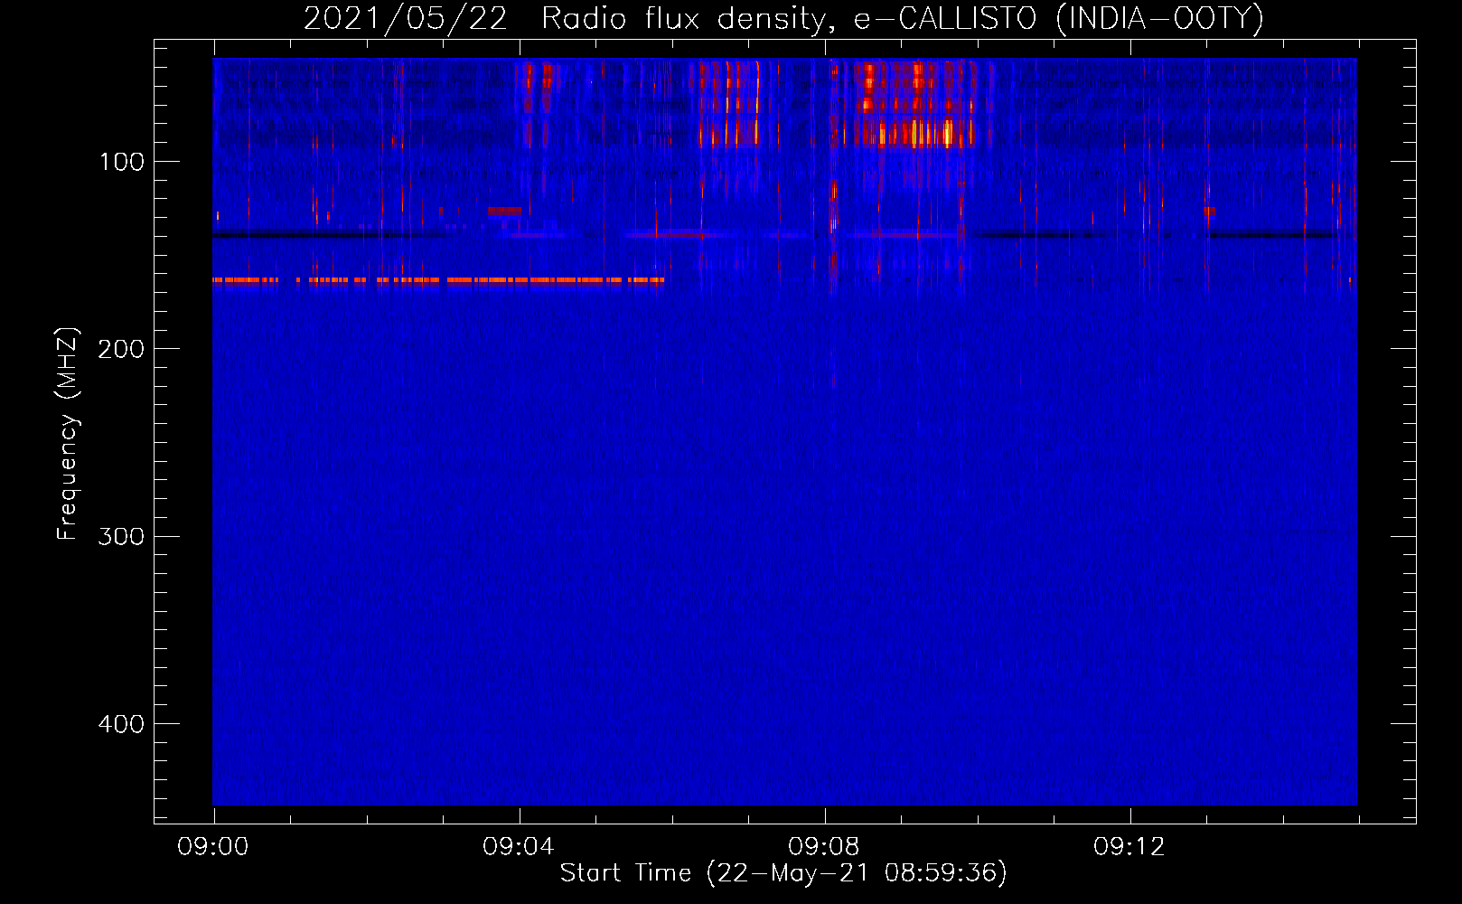The image size is (1462, 904).
Task: Click the 300 frequency tick label
Action: [x=121, y=536]
